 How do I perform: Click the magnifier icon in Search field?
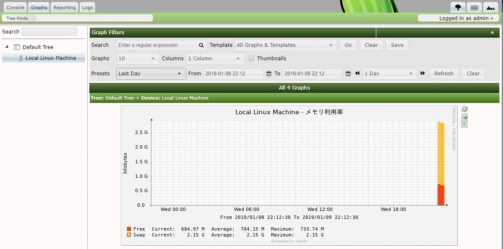pyautogui.click(x=201, y=45)
